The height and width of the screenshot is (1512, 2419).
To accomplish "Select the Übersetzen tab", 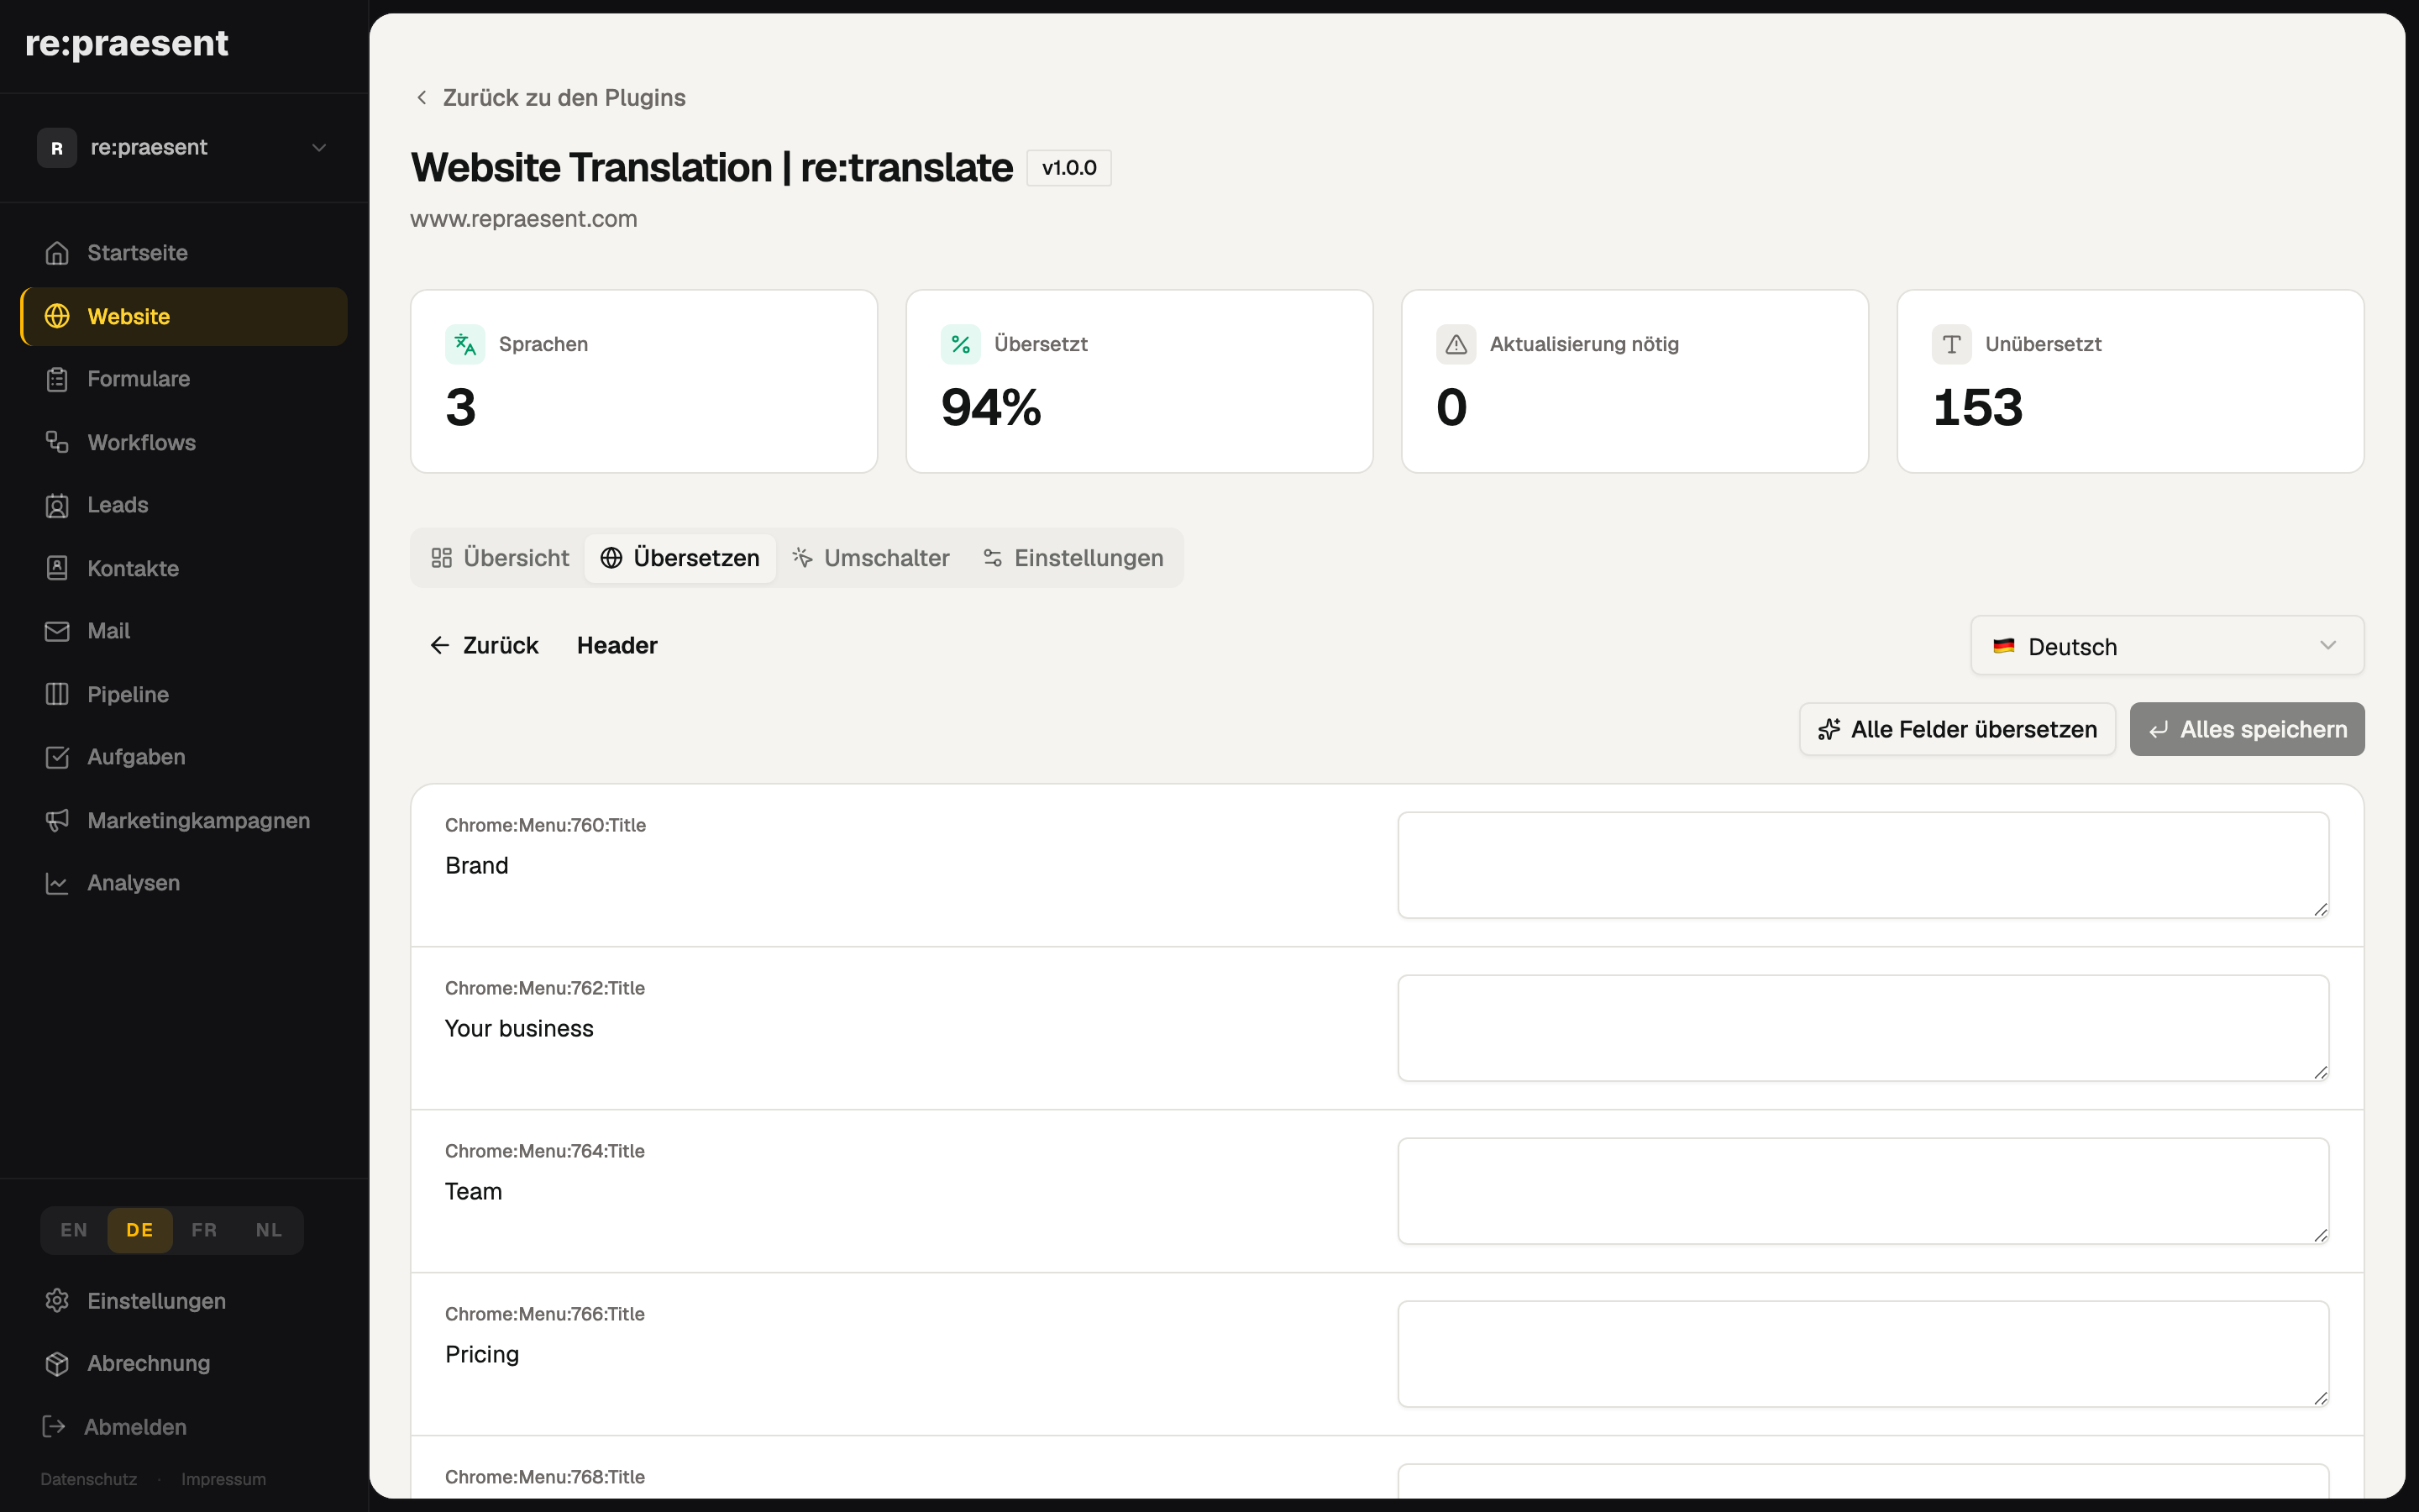I will click(x=680, y=558).
